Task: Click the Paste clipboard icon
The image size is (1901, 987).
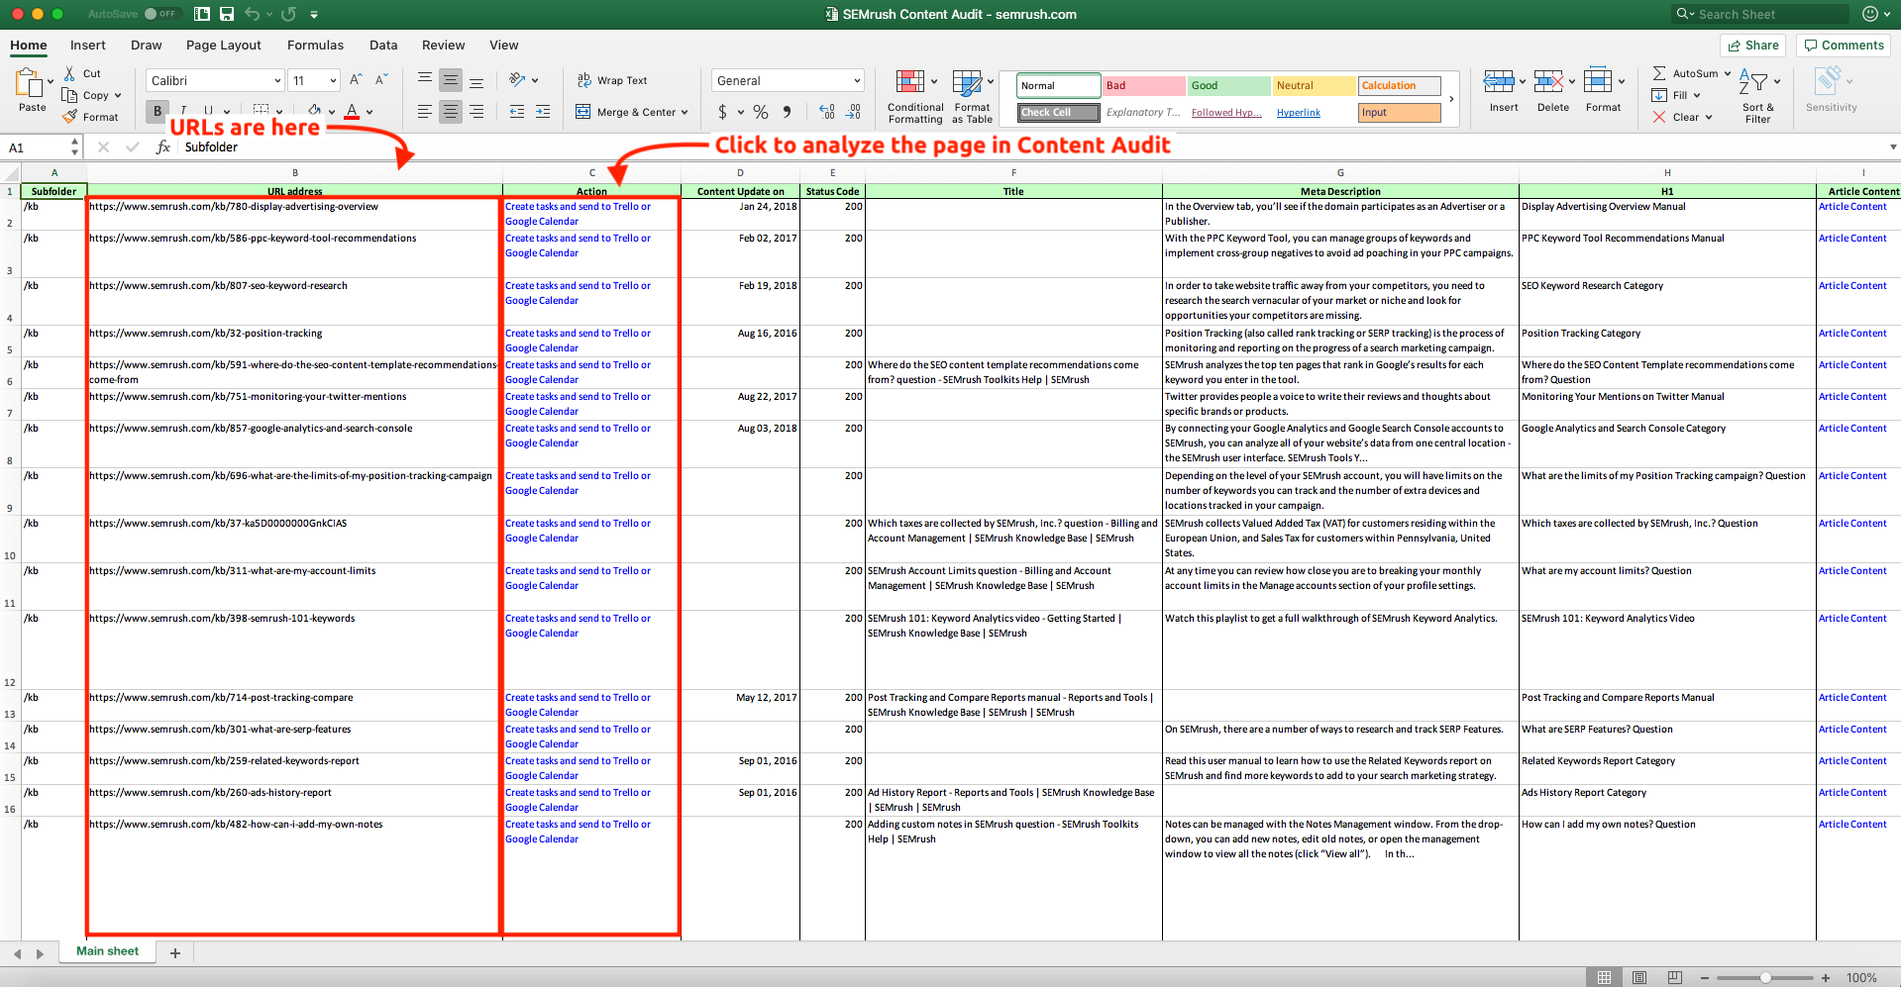Action: tap(30, 84)
